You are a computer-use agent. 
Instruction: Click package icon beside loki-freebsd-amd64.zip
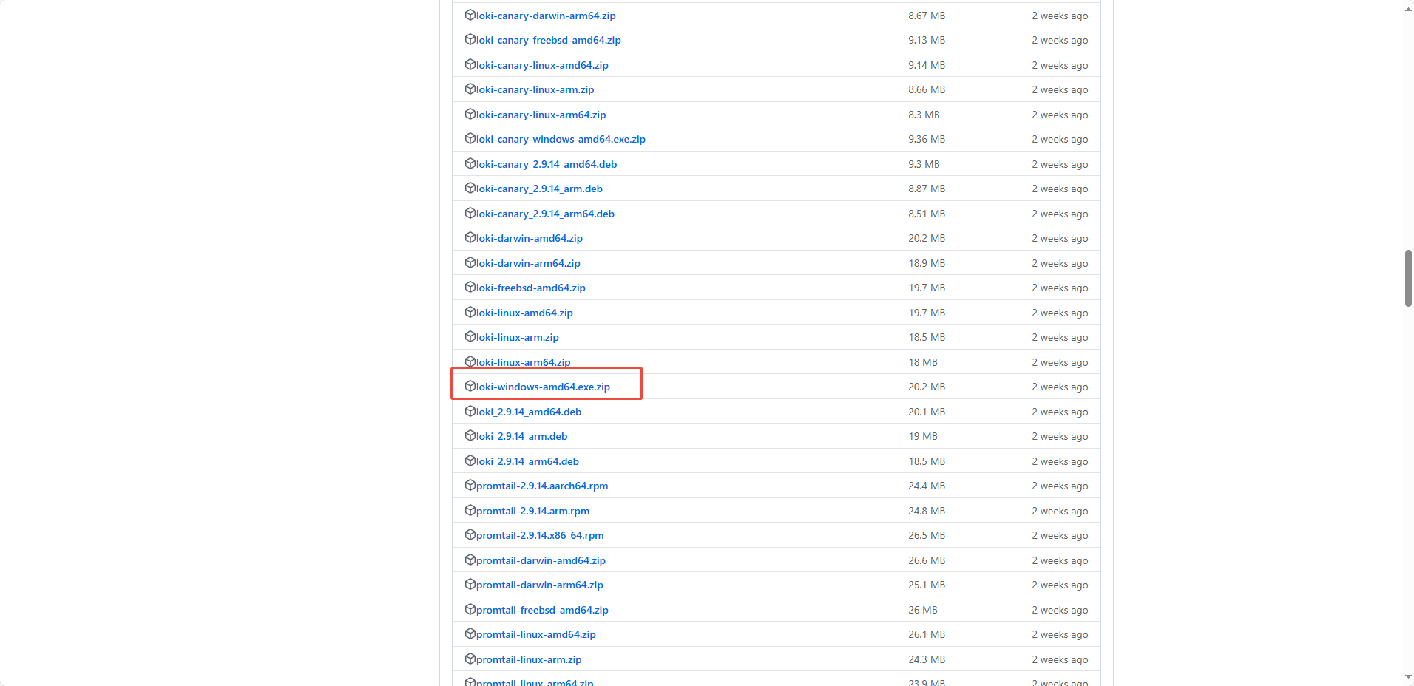[x=470, y=288]
